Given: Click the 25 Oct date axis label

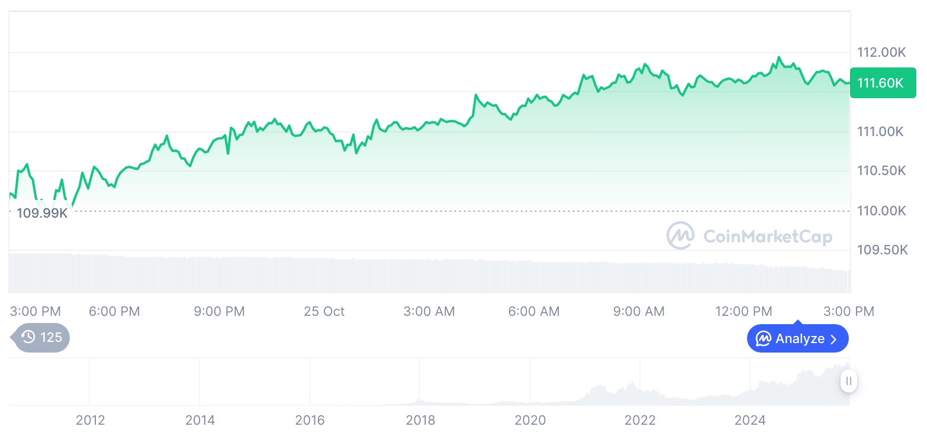Looking at the screenshot, I should [x=324, y=312].
